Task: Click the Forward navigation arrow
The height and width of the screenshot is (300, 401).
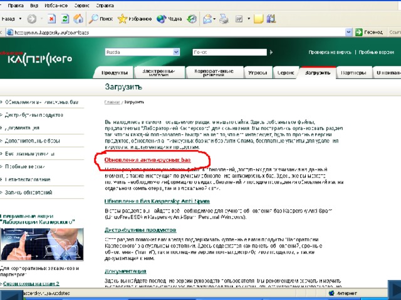Action: click(x=31, y=19)
